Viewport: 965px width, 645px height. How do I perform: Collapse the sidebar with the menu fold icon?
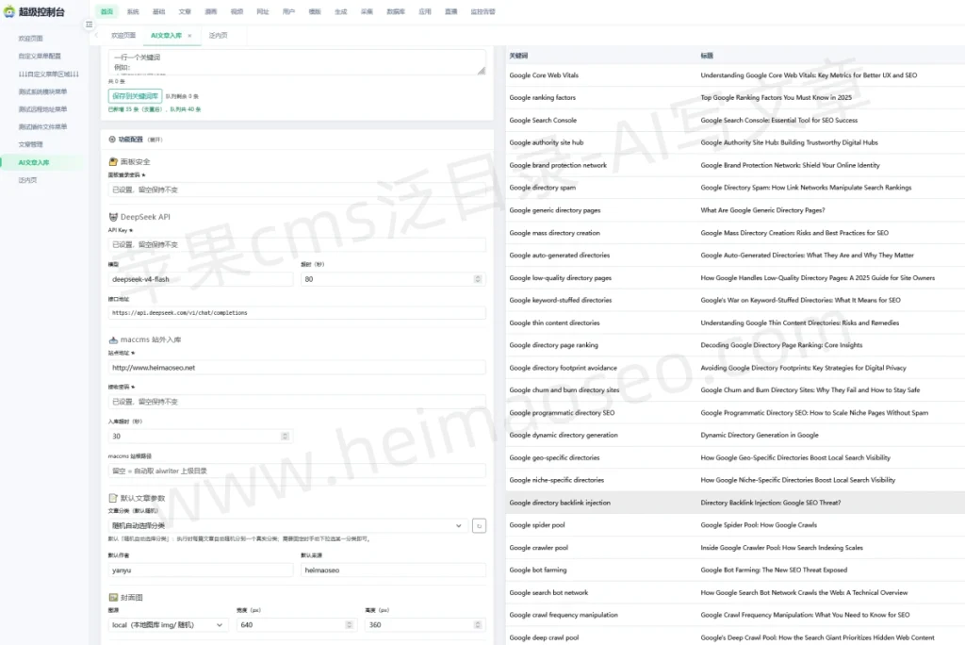click(x=90, y=25)
